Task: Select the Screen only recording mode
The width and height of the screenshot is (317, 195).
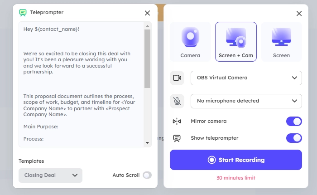Action: pyautogui.click(x=281, y=42)
